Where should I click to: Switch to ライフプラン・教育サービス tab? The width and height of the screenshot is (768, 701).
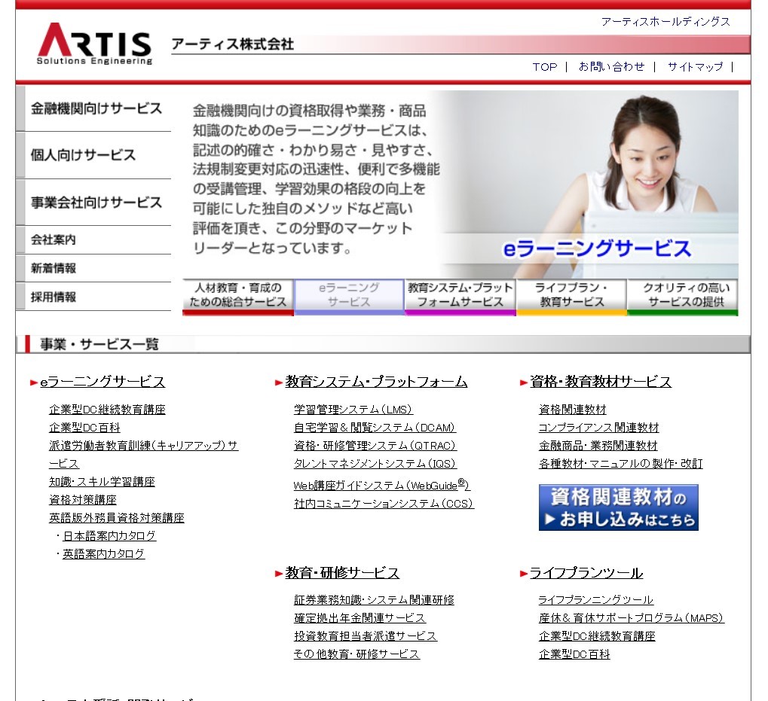click(x=571, y=297)
